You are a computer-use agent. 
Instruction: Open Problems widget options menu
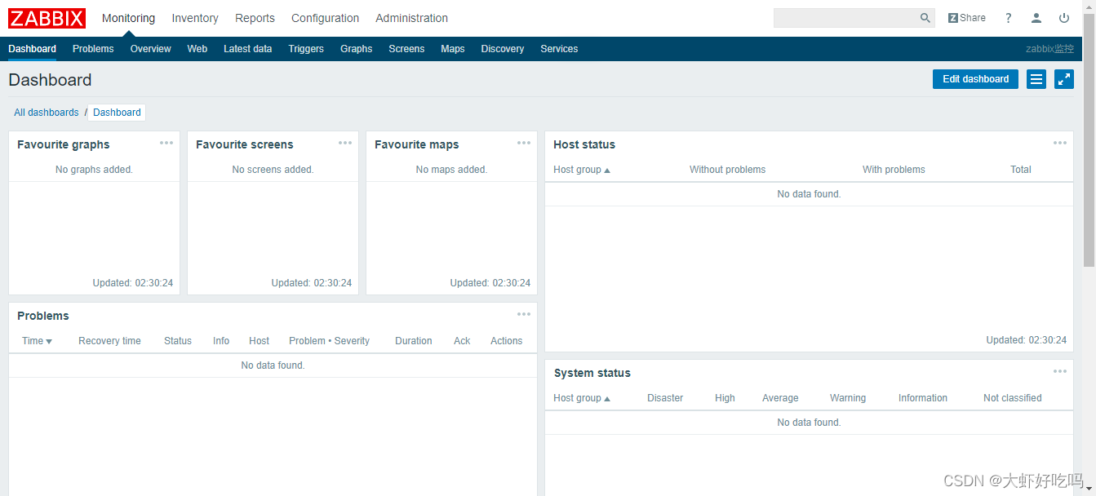pos(524,314)
